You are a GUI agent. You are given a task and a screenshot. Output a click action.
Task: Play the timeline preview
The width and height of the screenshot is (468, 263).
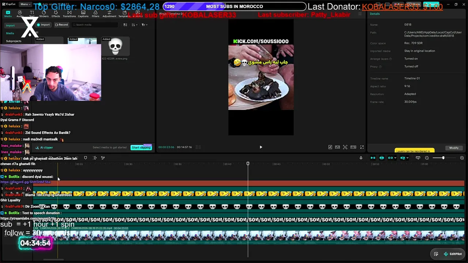(261, 147)
